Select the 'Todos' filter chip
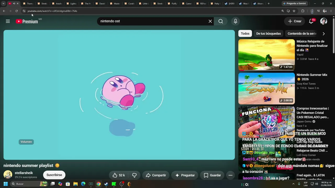335x188 pixels. point(245,34)
